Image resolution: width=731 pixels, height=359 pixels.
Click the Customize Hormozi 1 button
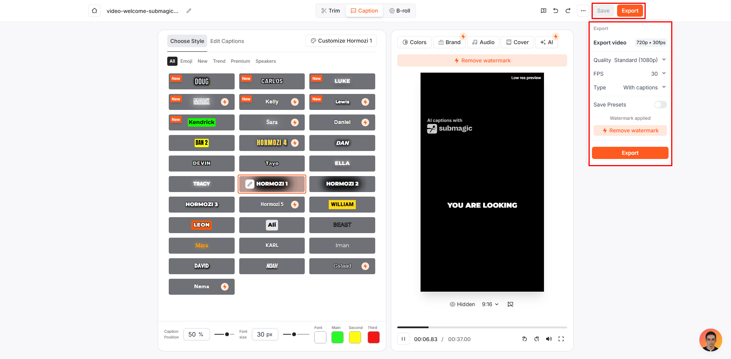[x=341, y=41]
